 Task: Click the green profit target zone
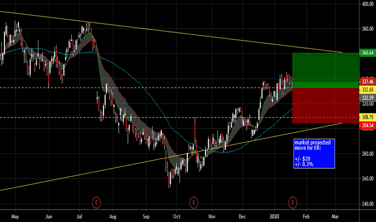tap(326, 70)
